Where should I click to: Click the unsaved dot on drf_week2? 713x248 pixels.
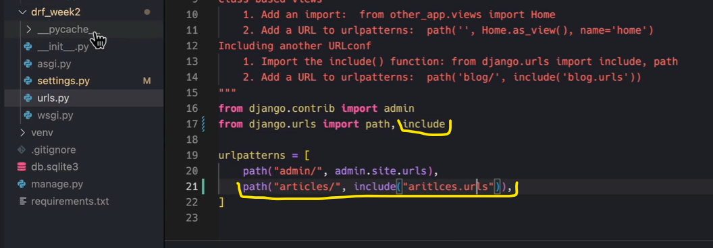[x=147, y=12]
